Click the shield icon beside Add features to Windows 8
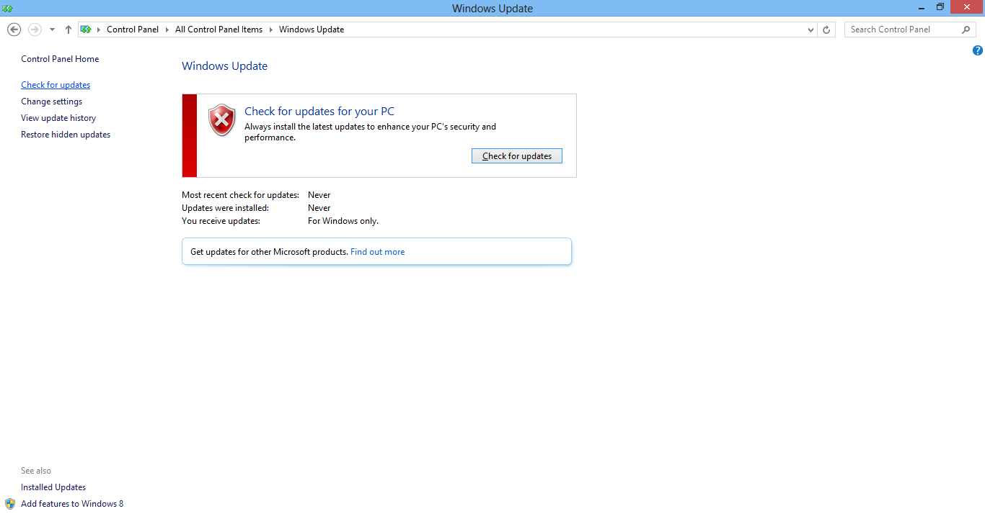The height and width of the screenshot is (524, 985). coord(10,504)
